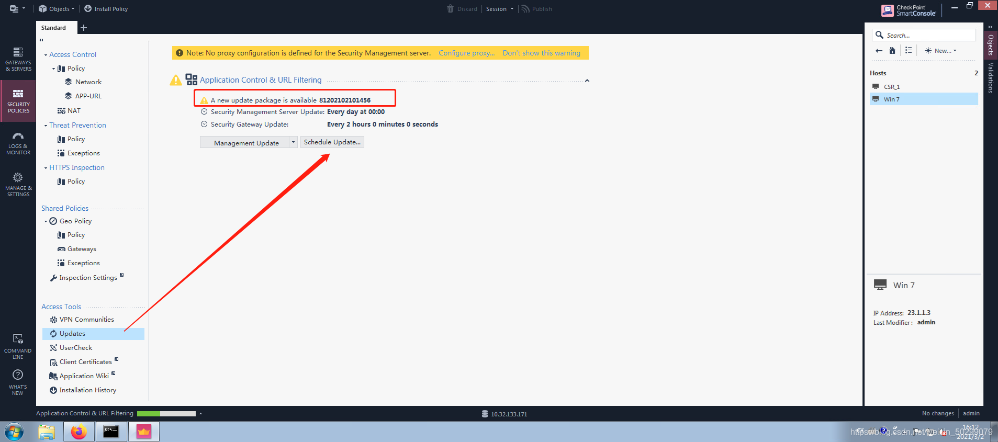
Task: Open the Objects menu
Action: (57, 9)
